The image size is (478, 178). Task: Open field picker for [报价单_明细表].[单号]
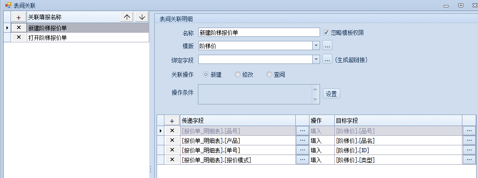point(303,150)
